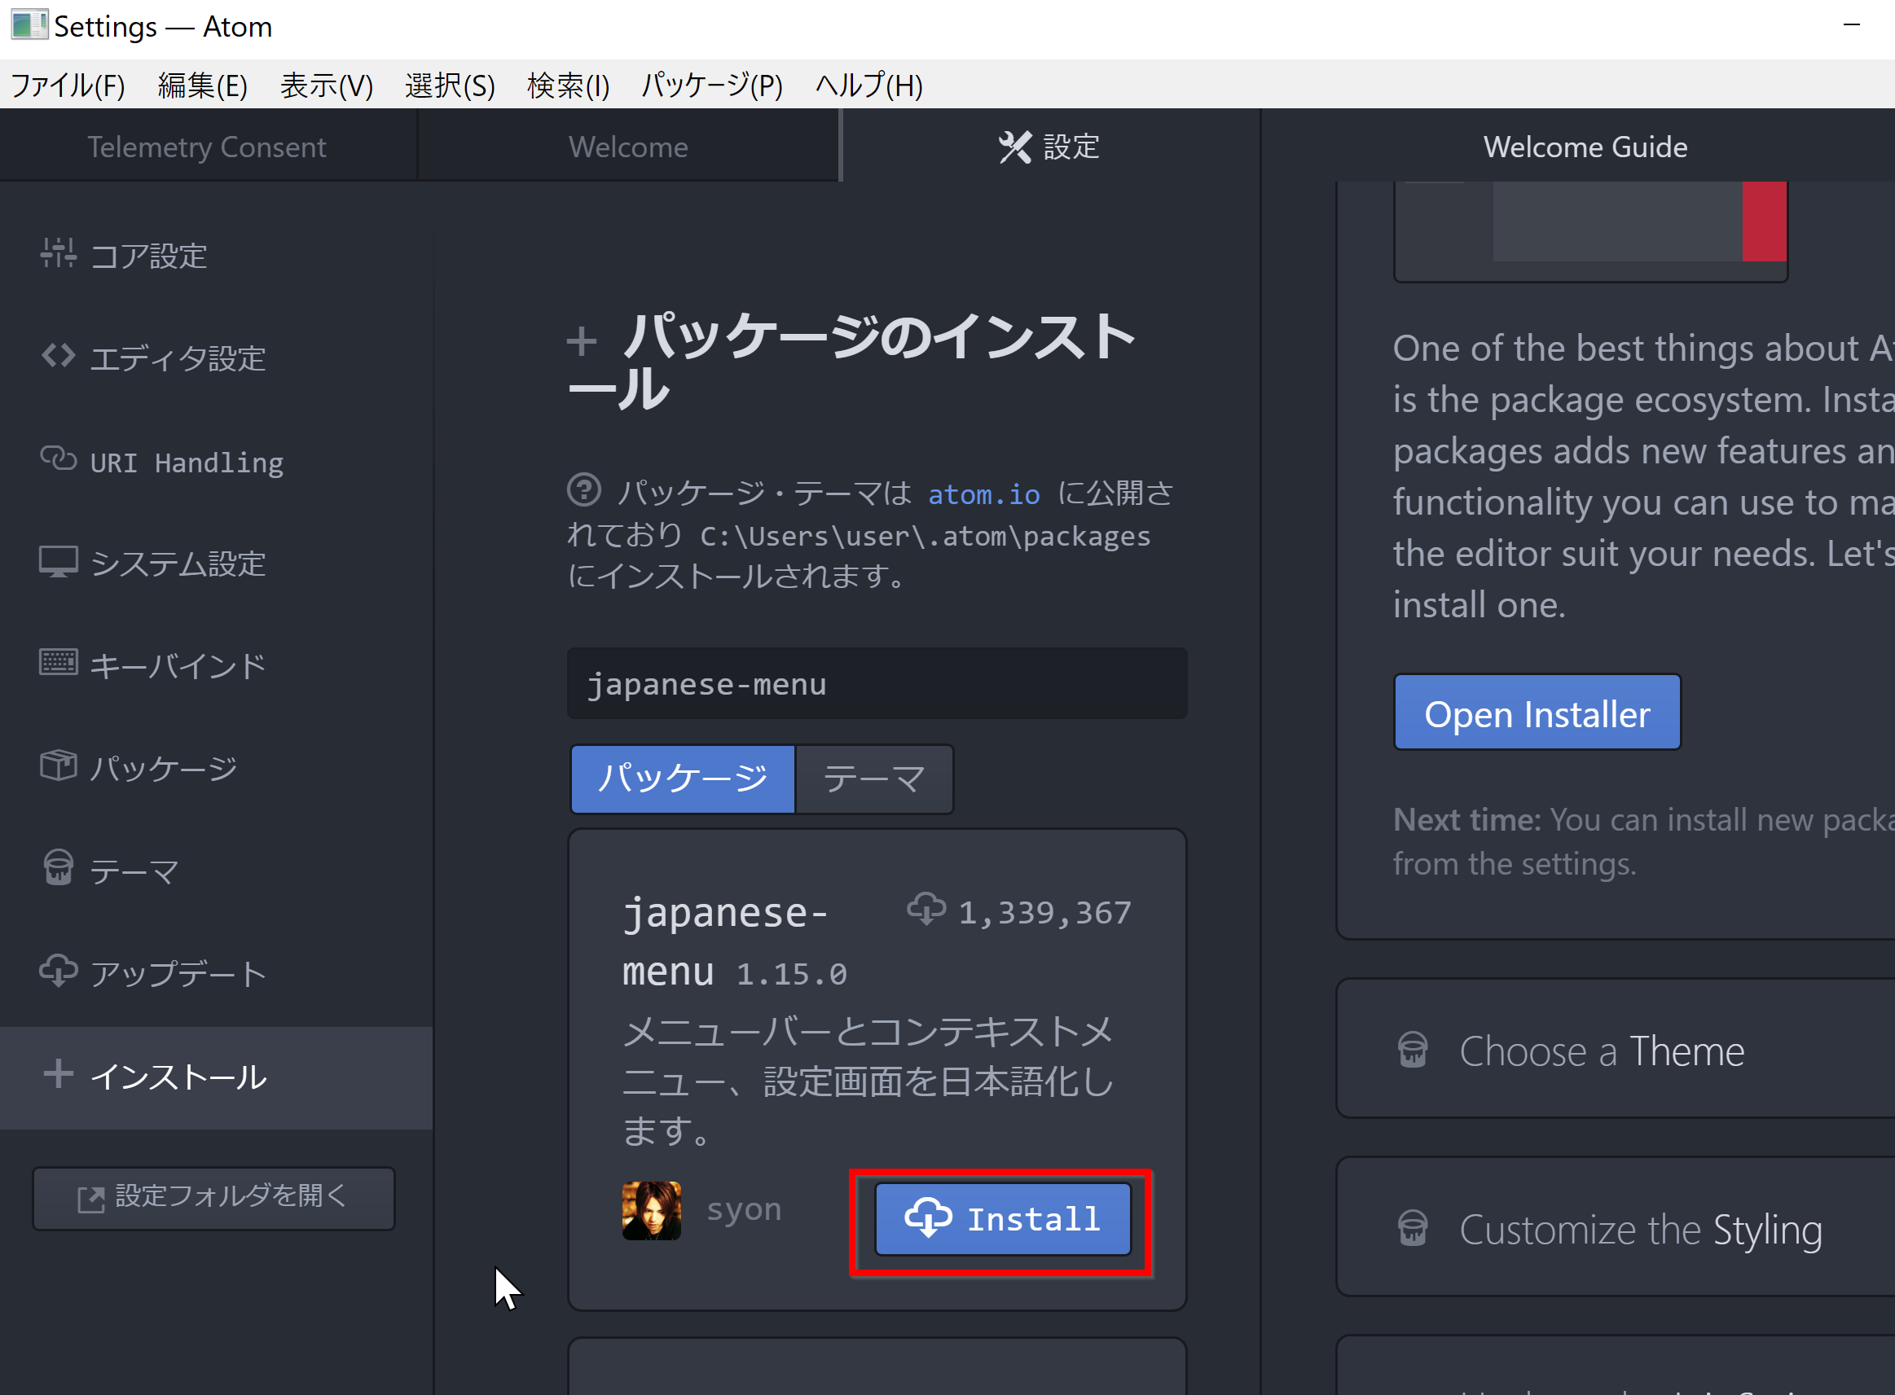The image size is (1895, 1395).
Task: Click the atom.io link
Action: tap(984, 494)
